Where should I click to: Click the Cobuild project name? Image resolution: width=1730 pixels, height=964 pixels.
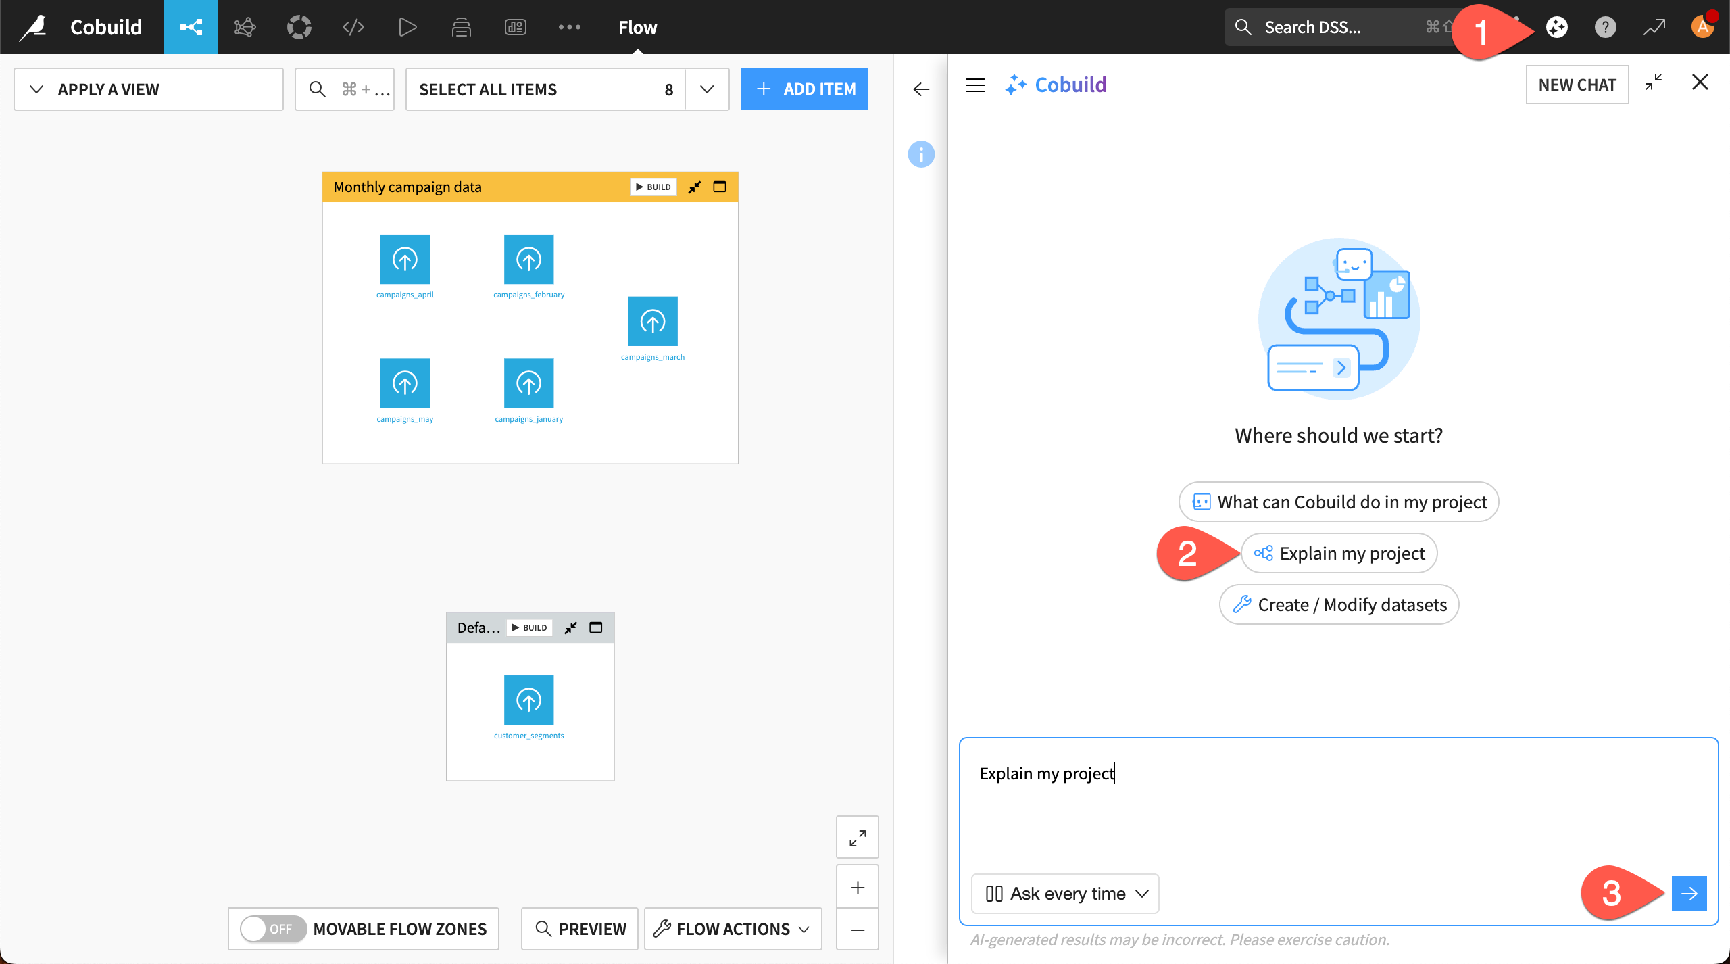106,27
